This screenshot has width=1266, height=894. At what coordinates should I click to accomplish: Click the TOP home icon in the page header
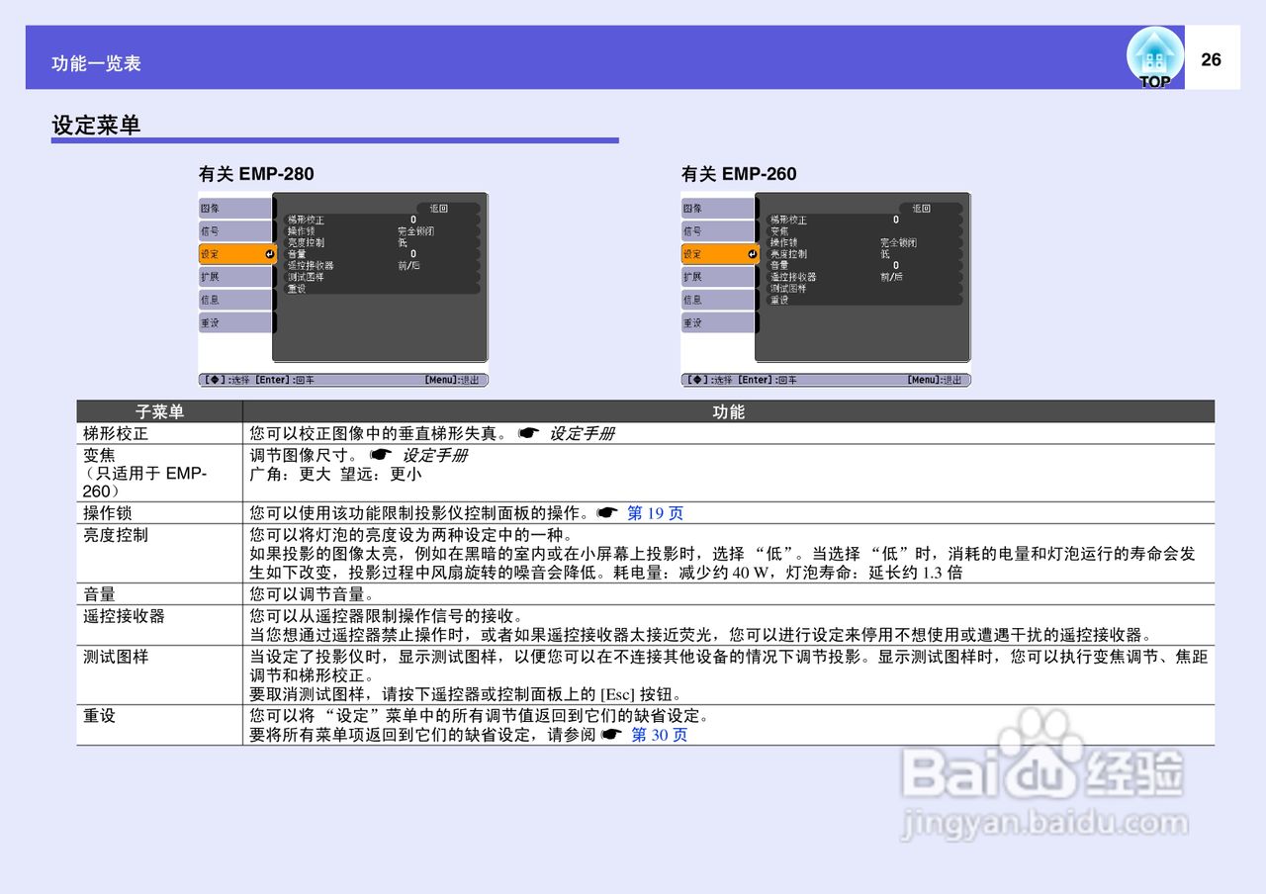pyautogui.click(x=1154, y=57)
